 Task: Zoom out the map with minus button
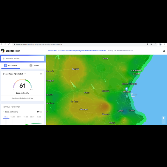163,122
